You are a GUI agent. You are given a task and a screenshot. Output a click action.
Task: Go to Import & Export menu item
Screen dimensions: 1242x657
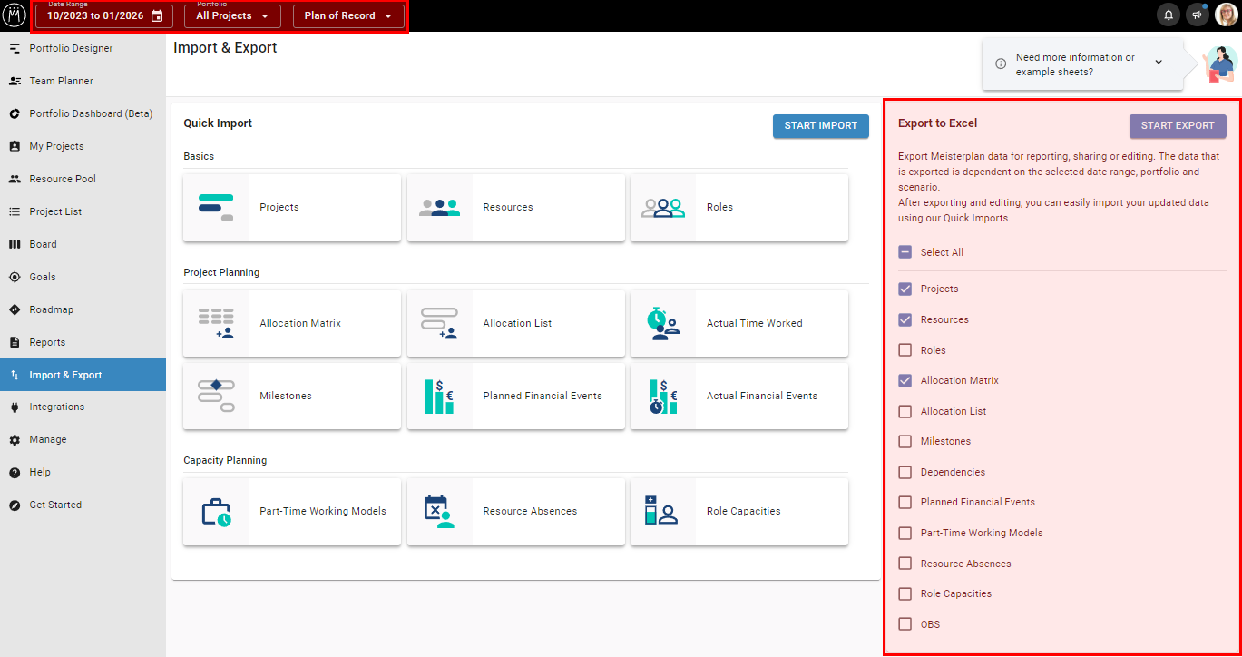point(83,375)
